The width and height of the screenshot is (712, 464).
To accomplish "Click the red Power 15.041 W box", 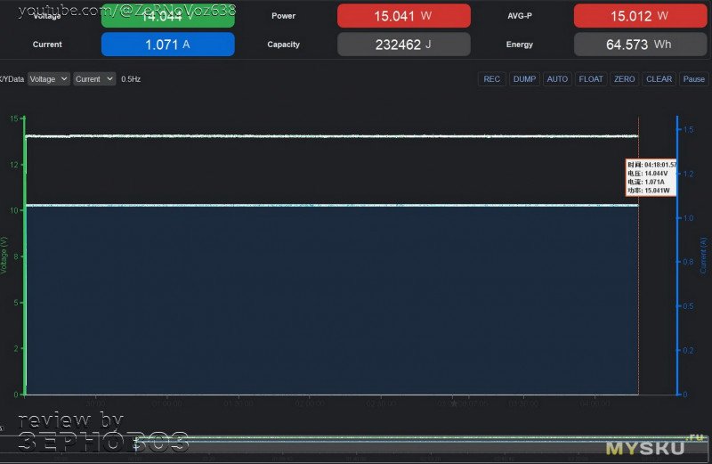I will click(x=404, y=16).
